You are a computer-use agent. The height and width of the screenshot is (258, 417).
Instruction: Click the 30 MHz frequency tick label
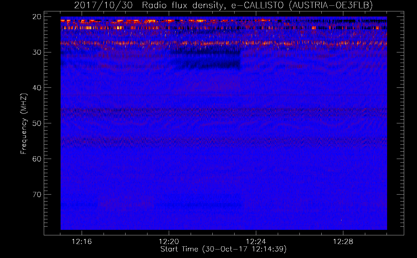pyautogui.click(x=37, y=52)
